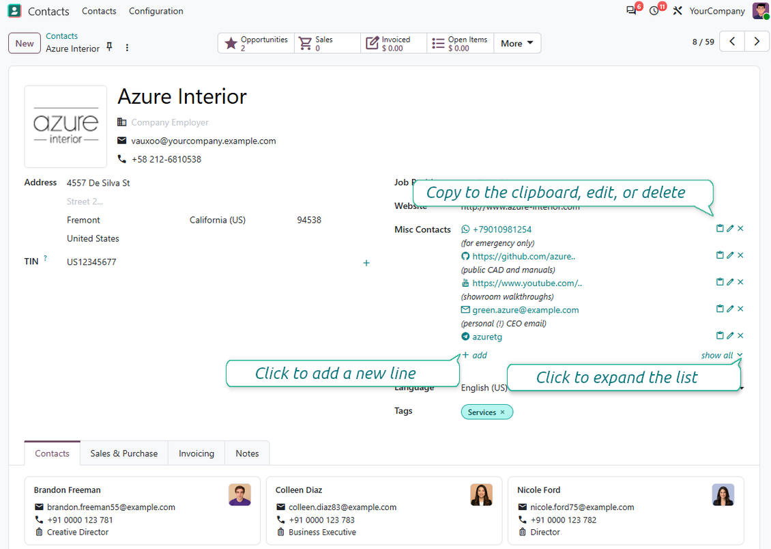The width and height of the screenshot is (771, 549).
Task: Open the Brandon Freeman contact card
Action: click(x=143, y=511)
